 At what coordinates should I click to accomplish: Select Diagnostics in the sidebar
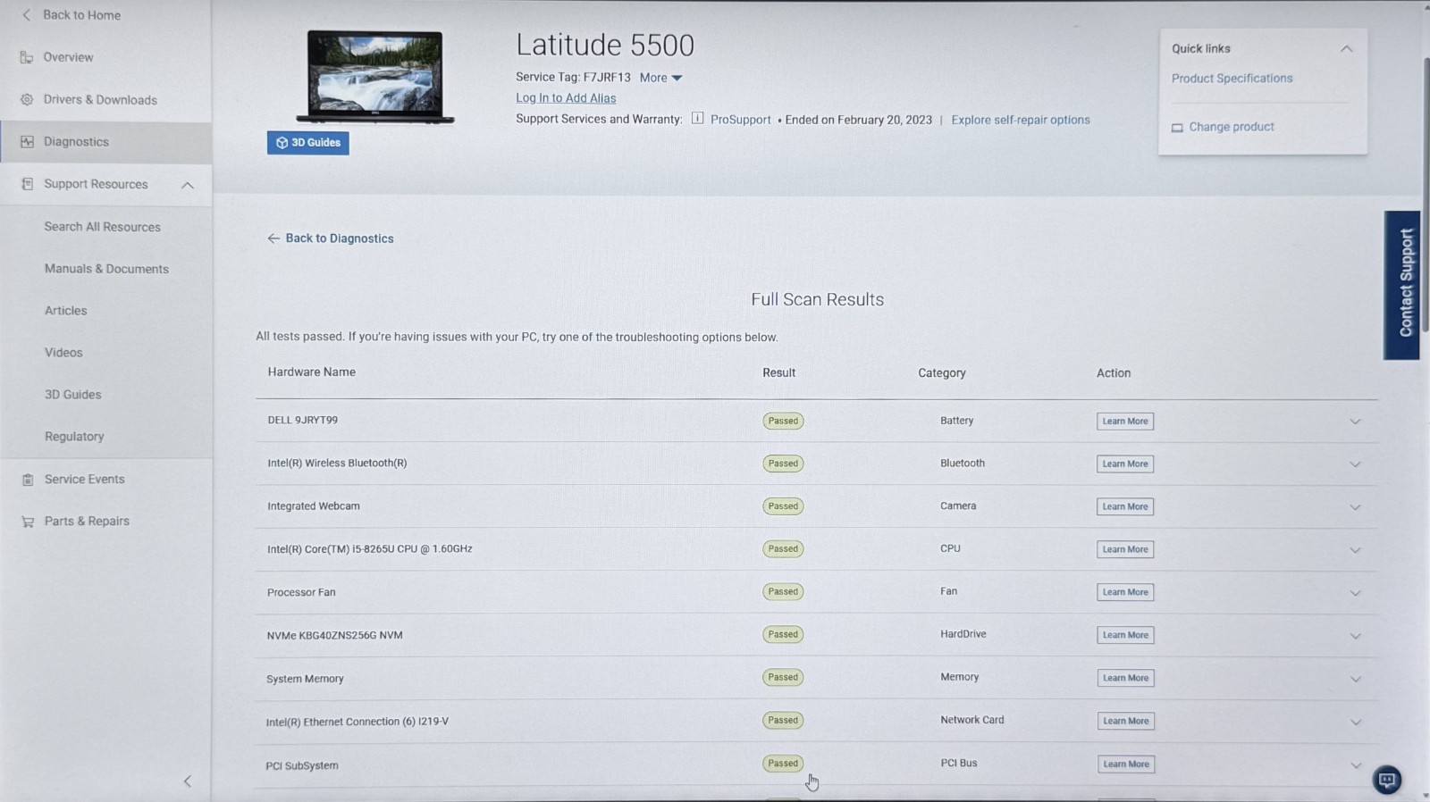click(x=76, y=142)
